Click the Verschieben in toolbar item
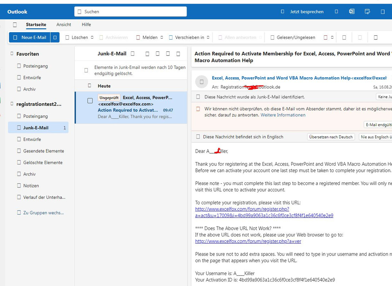 pyautogui.click(x=187, y=38)
